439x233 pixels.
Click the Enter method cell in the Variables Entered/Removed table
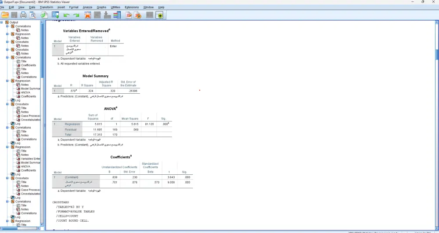click(x=115, y=49)
